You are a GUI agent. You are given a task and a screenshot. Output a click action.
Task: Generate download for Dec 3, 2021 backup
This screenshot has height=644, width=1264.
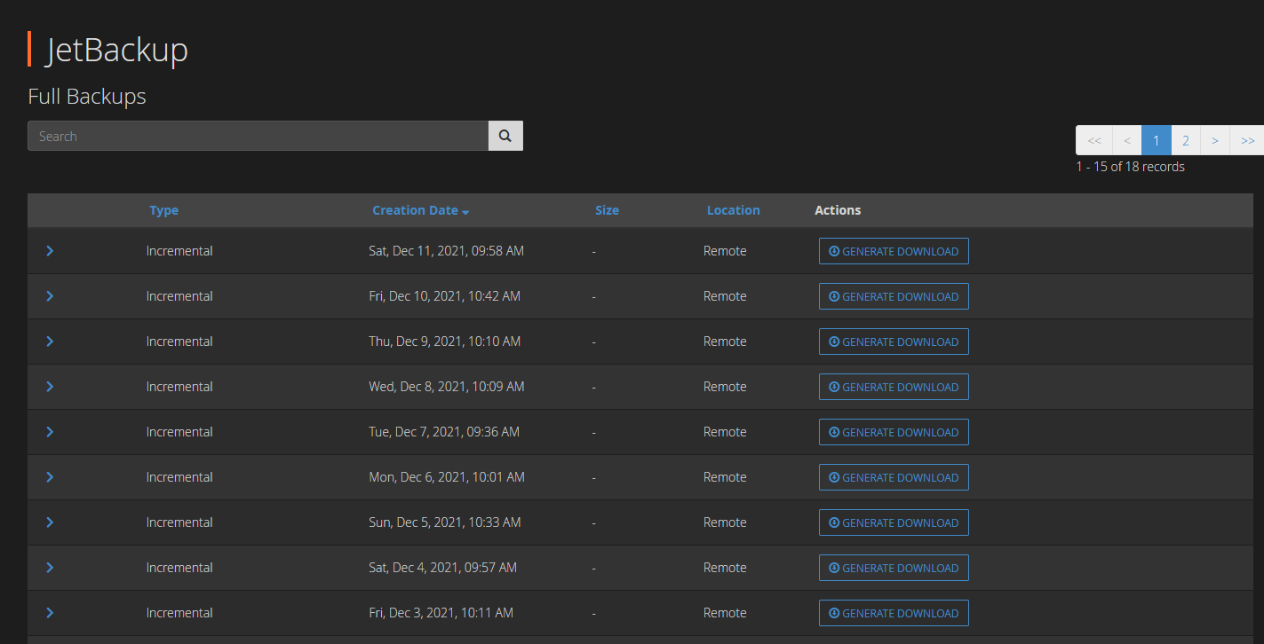coord(894,613)
